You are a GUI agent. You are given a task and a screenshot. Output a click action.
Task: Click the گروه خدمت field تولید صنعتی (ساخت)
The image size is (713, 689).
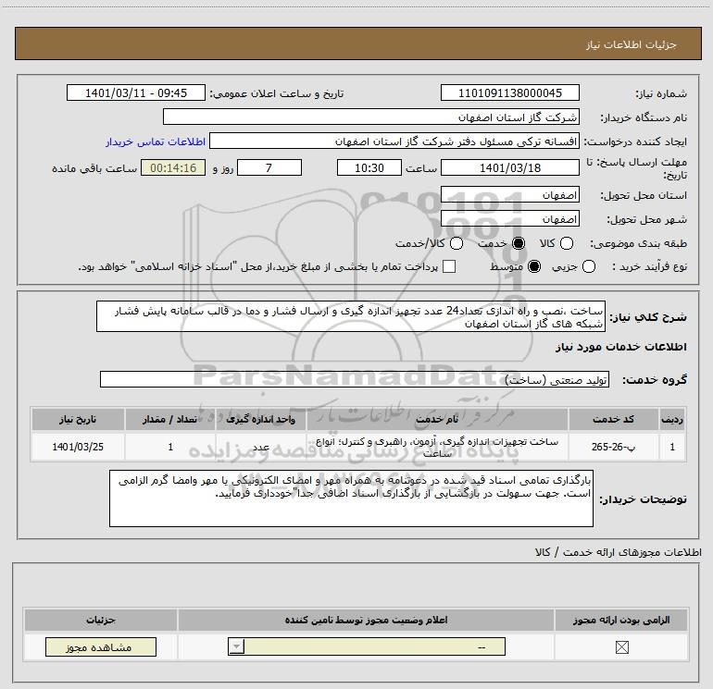355,380
